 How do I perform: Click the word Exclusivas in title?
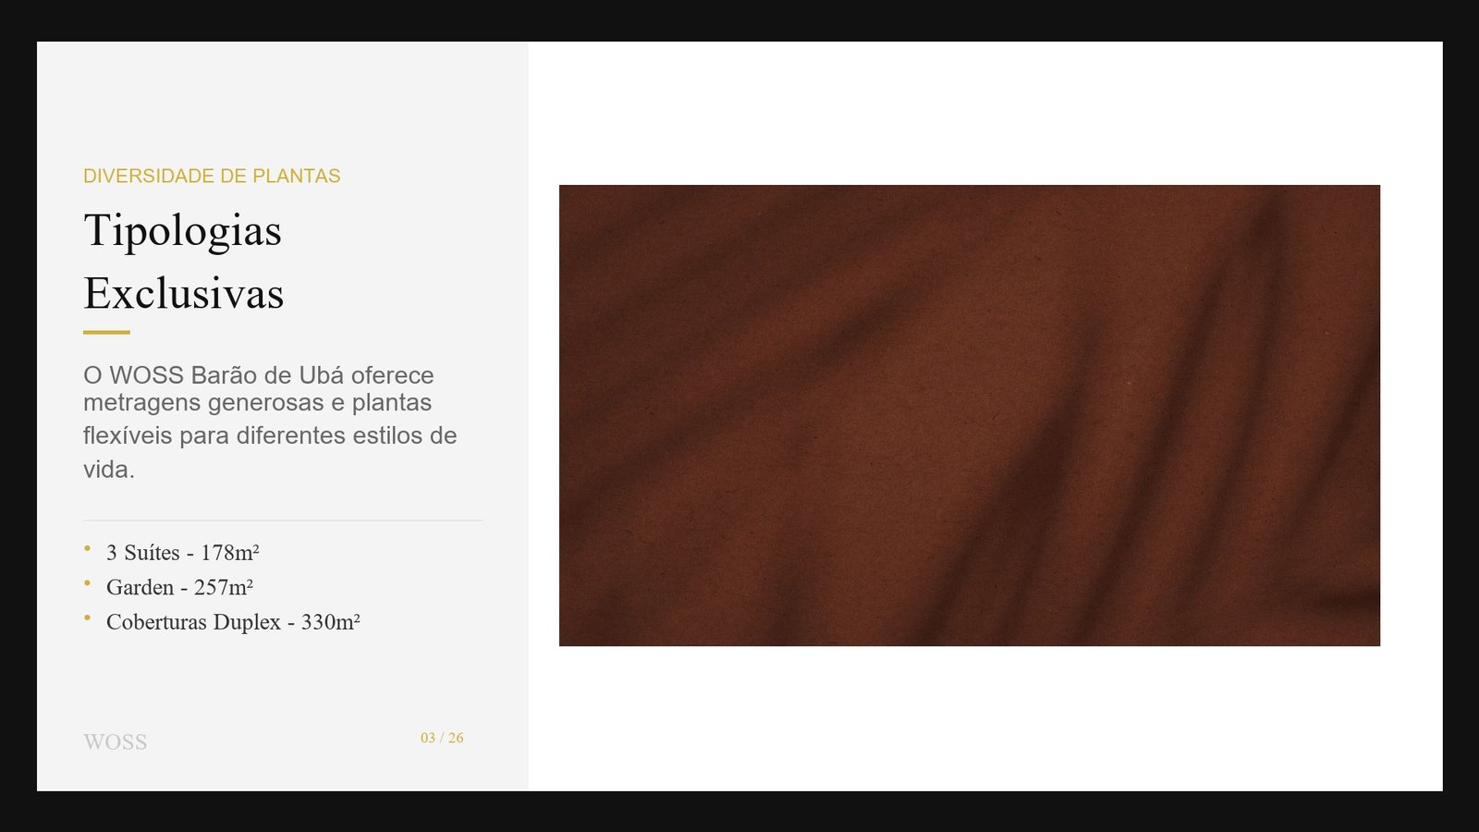coord(184,293)
